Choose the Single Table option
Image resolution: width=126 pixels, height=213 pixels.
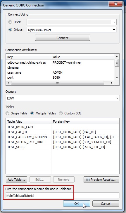(x=7, y=113)
